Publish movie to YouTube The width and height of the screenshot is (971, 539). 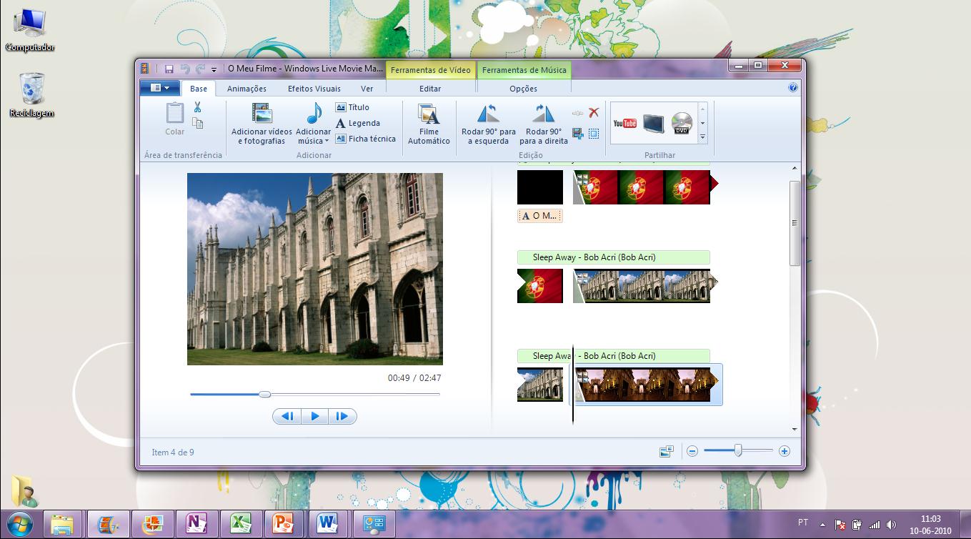click(624, 123)
